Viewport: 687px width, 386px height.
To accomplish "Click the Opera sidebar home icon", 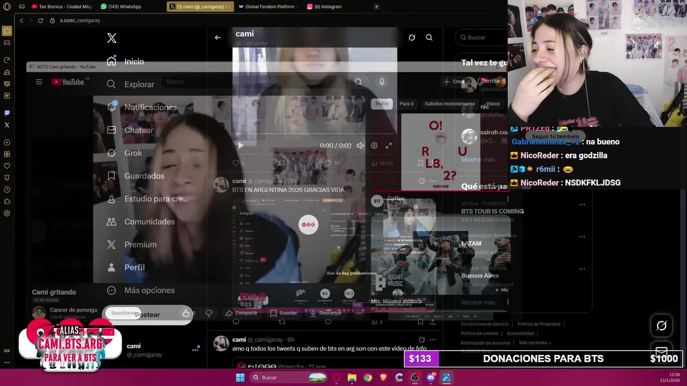I will pyautogui.click(x=7, y=31).
